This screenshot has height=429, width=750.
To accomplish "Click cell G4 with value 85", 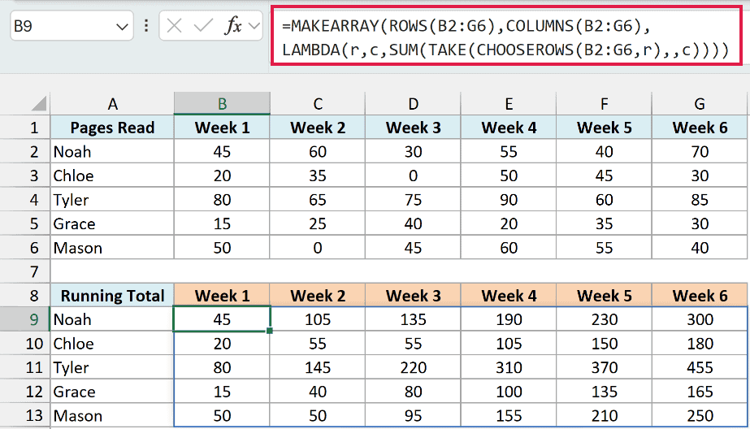I will [700, 199].
